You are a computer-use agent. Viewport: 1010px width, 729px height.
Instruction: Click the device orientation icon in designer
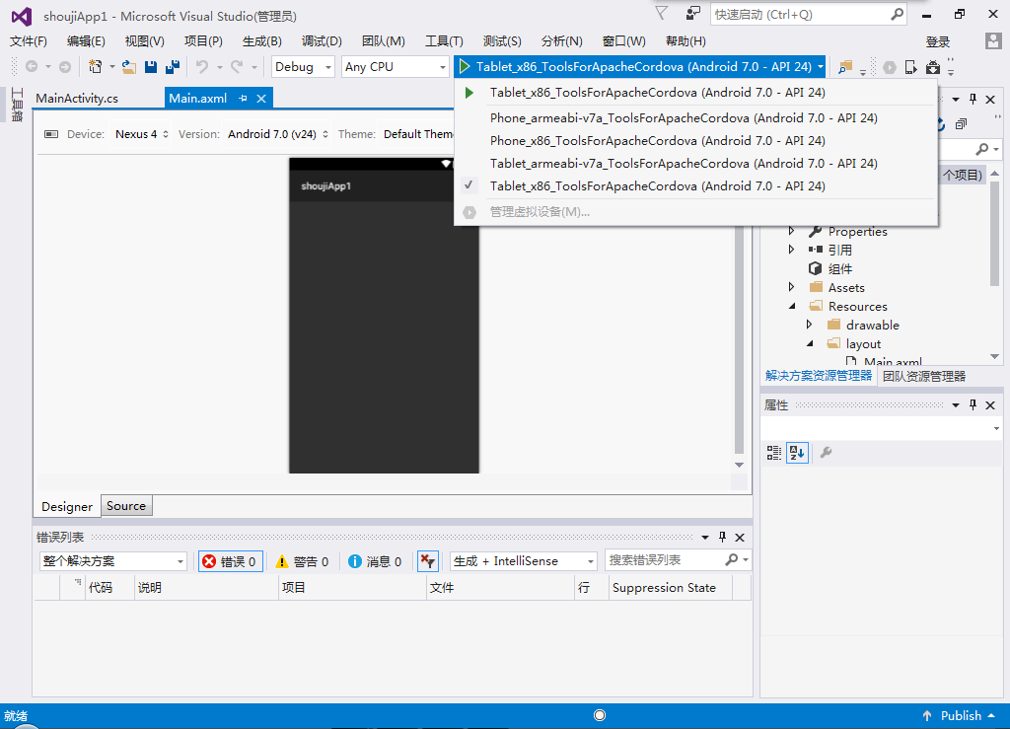coord(51,134)
